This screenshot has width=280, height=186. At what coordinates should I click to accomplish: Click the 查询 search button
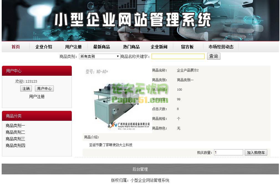click(213, 56)
